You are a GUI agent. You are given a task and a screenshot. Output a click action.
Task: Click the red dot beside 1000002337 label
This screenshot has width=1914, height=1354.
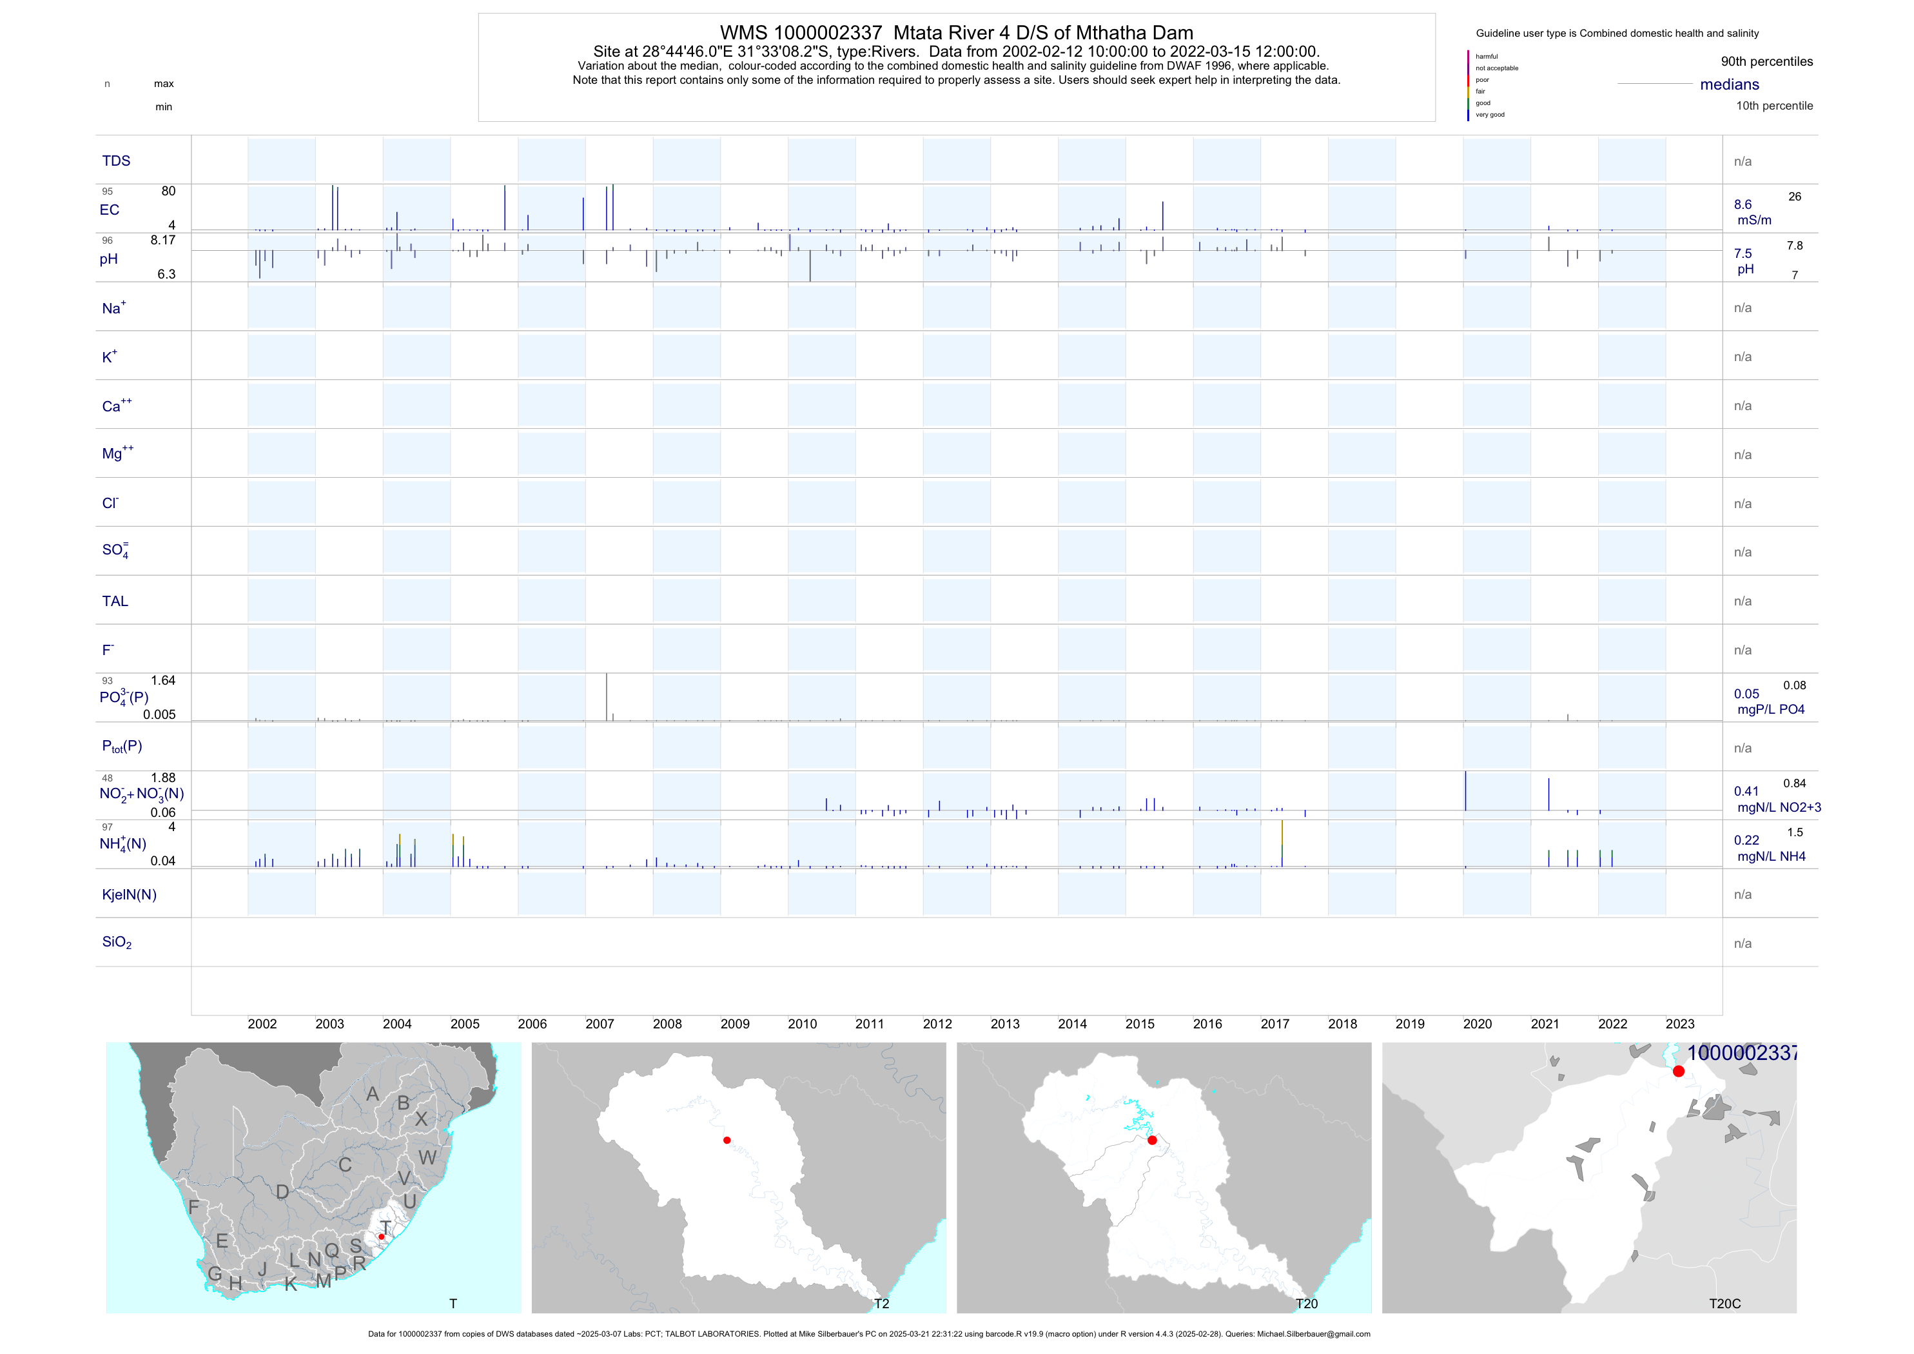1678,1072
